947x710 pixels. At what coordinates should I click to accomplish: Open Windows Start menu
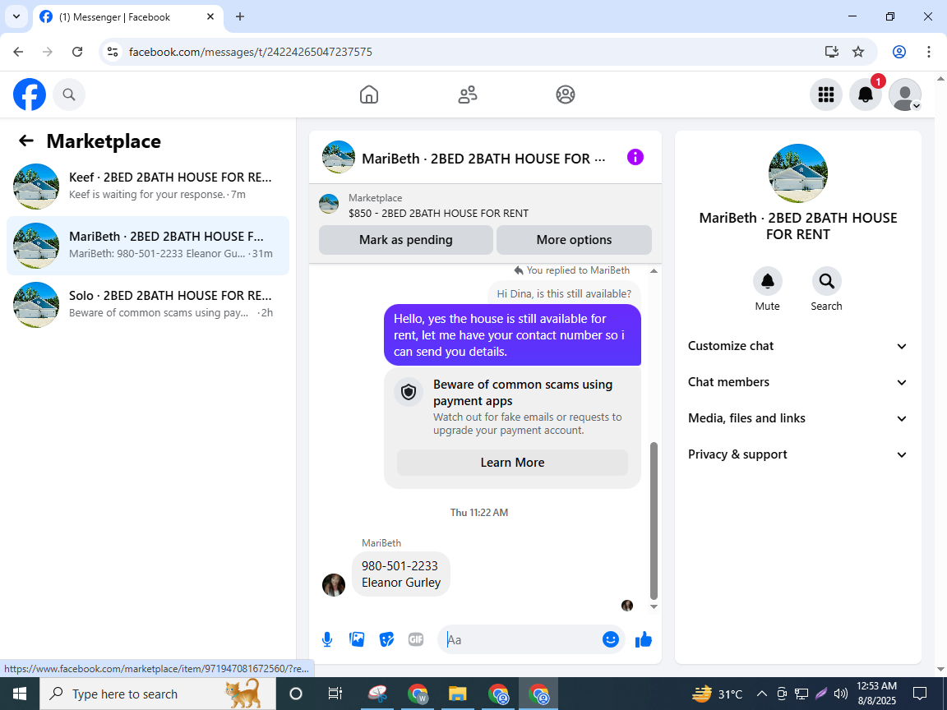[x=20, y=694]
